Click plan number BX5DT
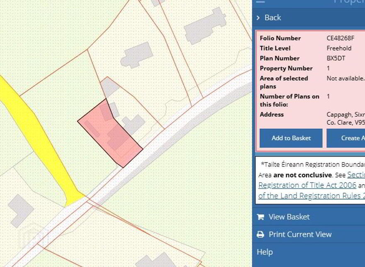Screen dimensions: 365x267 coord(336,58)
